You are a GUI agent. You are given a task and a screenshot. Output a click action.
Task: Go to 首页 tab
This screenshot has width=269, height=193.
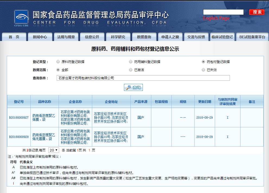[14, 37]
